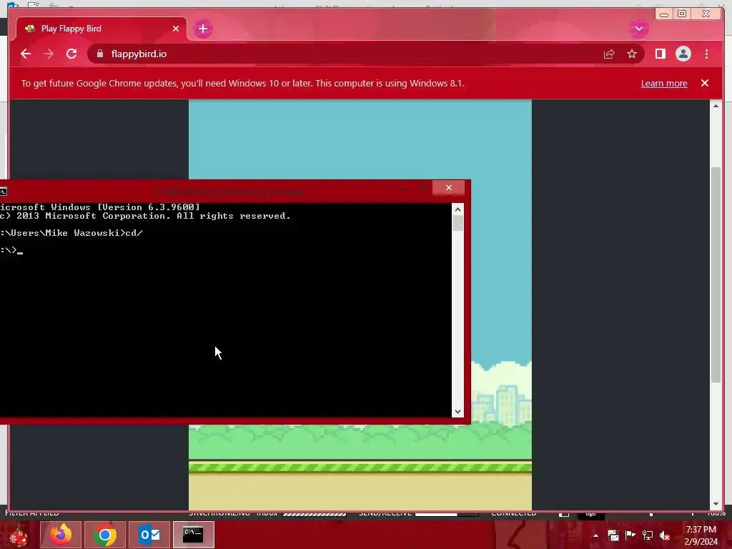Minimize the Chrome window
The width and height of the screenshot is (732, 549).
point(663,14)
